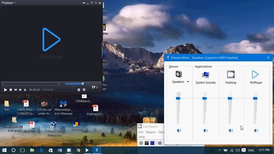Click the Flashing volume slider handle

[x=230, y=98]
